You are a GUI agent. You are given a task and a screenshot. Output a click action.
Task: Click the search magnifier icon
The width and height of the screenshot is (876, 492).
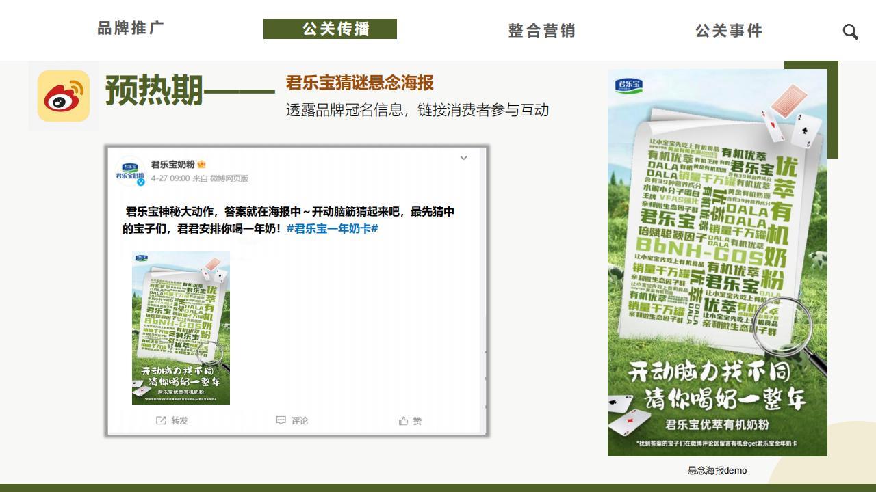click(x=850, y=31)
